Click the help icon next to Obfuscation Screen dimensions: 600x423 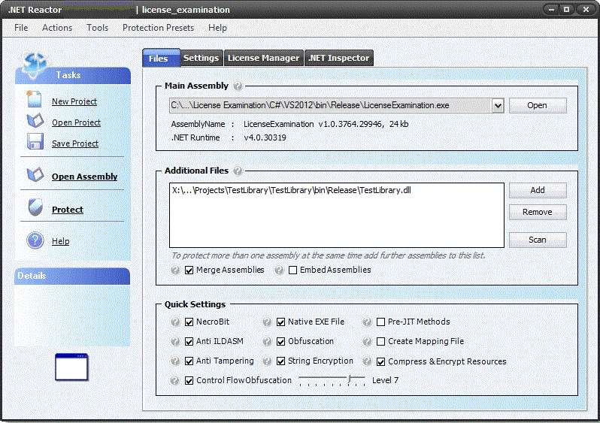point(267,341)
